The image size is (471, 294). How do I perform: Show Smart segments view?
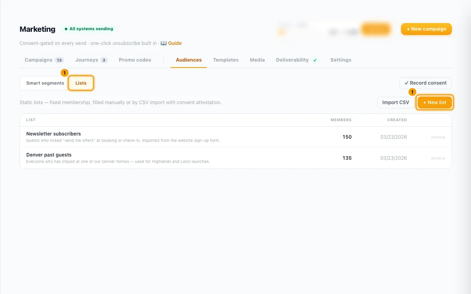(x=45, y=83)
